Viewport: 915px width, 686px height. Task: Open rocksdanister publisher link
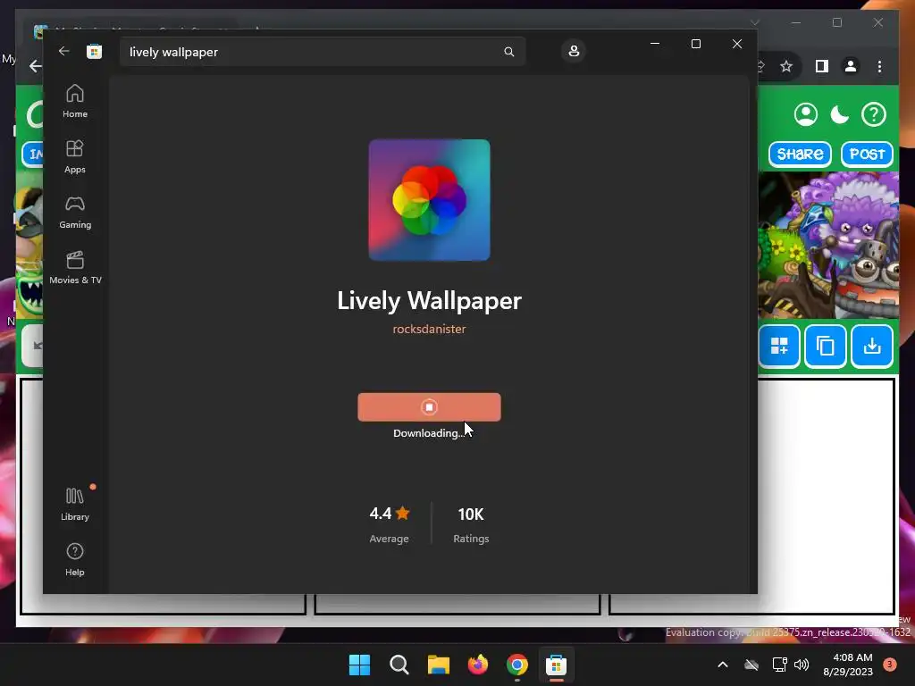tap(429, 329)
